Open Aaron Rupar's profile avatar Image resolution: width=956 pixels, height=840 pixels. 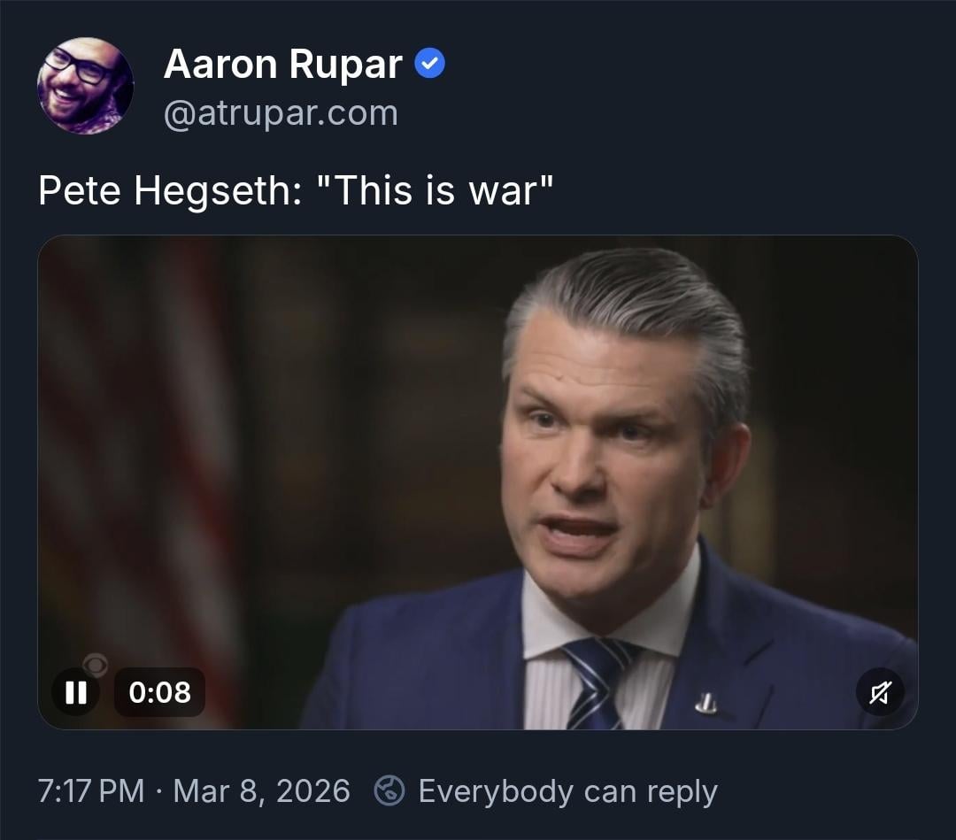(85, 85)
